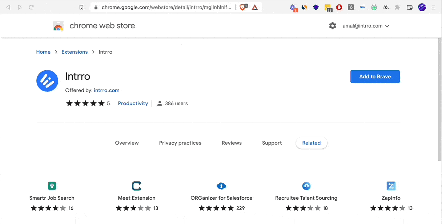Open the Brave wallet icon
The height and width of the screenshot is (224, 442).
tap(410, 7)
